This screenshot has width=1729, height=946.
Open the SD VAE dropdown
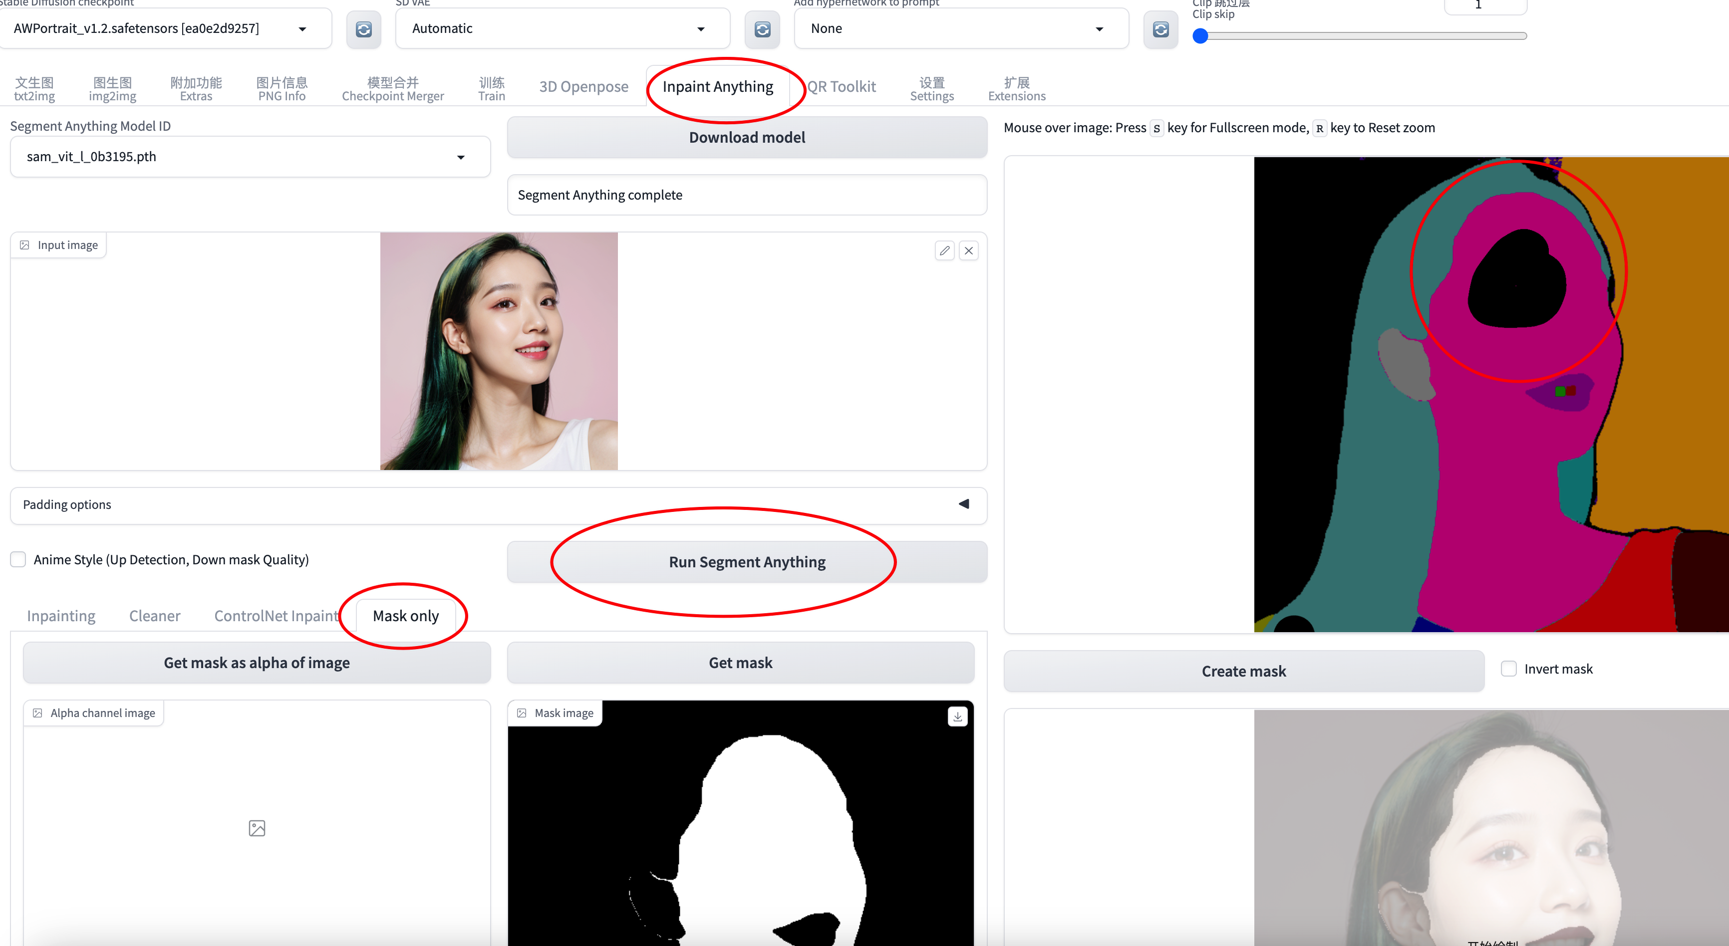click(x=563, y=28)
